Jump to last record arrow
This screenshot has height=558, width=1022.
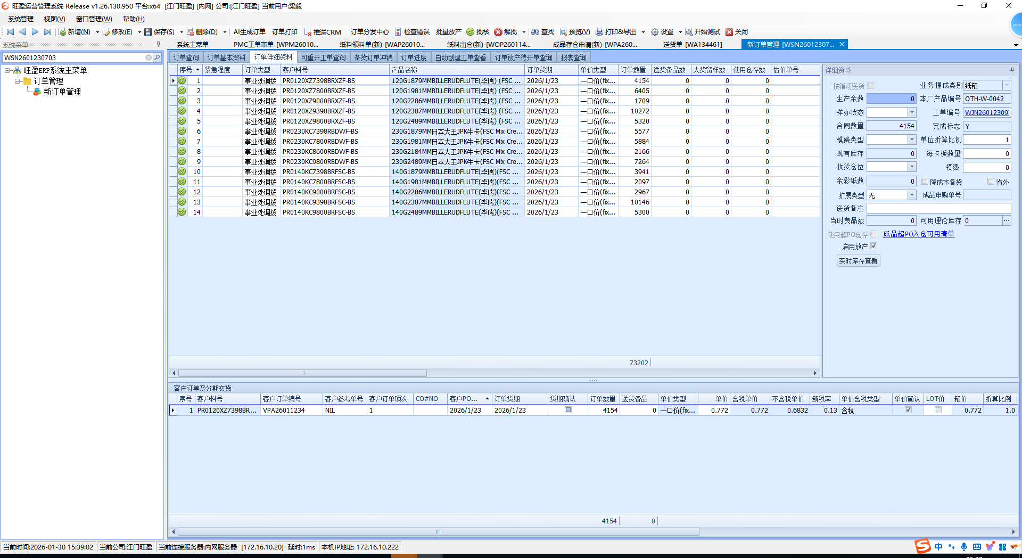48,32
